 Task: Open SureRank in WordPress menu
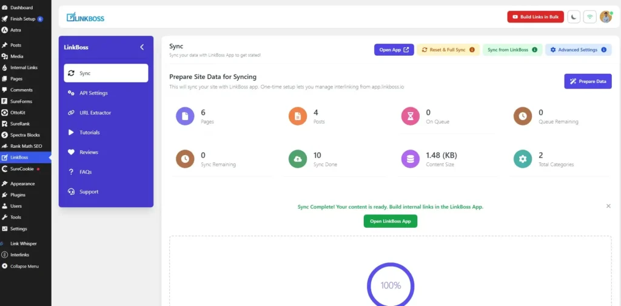[x=25, y=124]
